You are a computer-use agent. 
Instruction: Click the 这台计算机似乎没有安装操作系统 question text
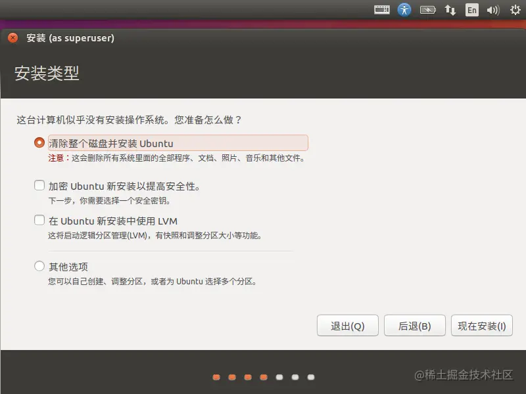click(x=129, y=120)
